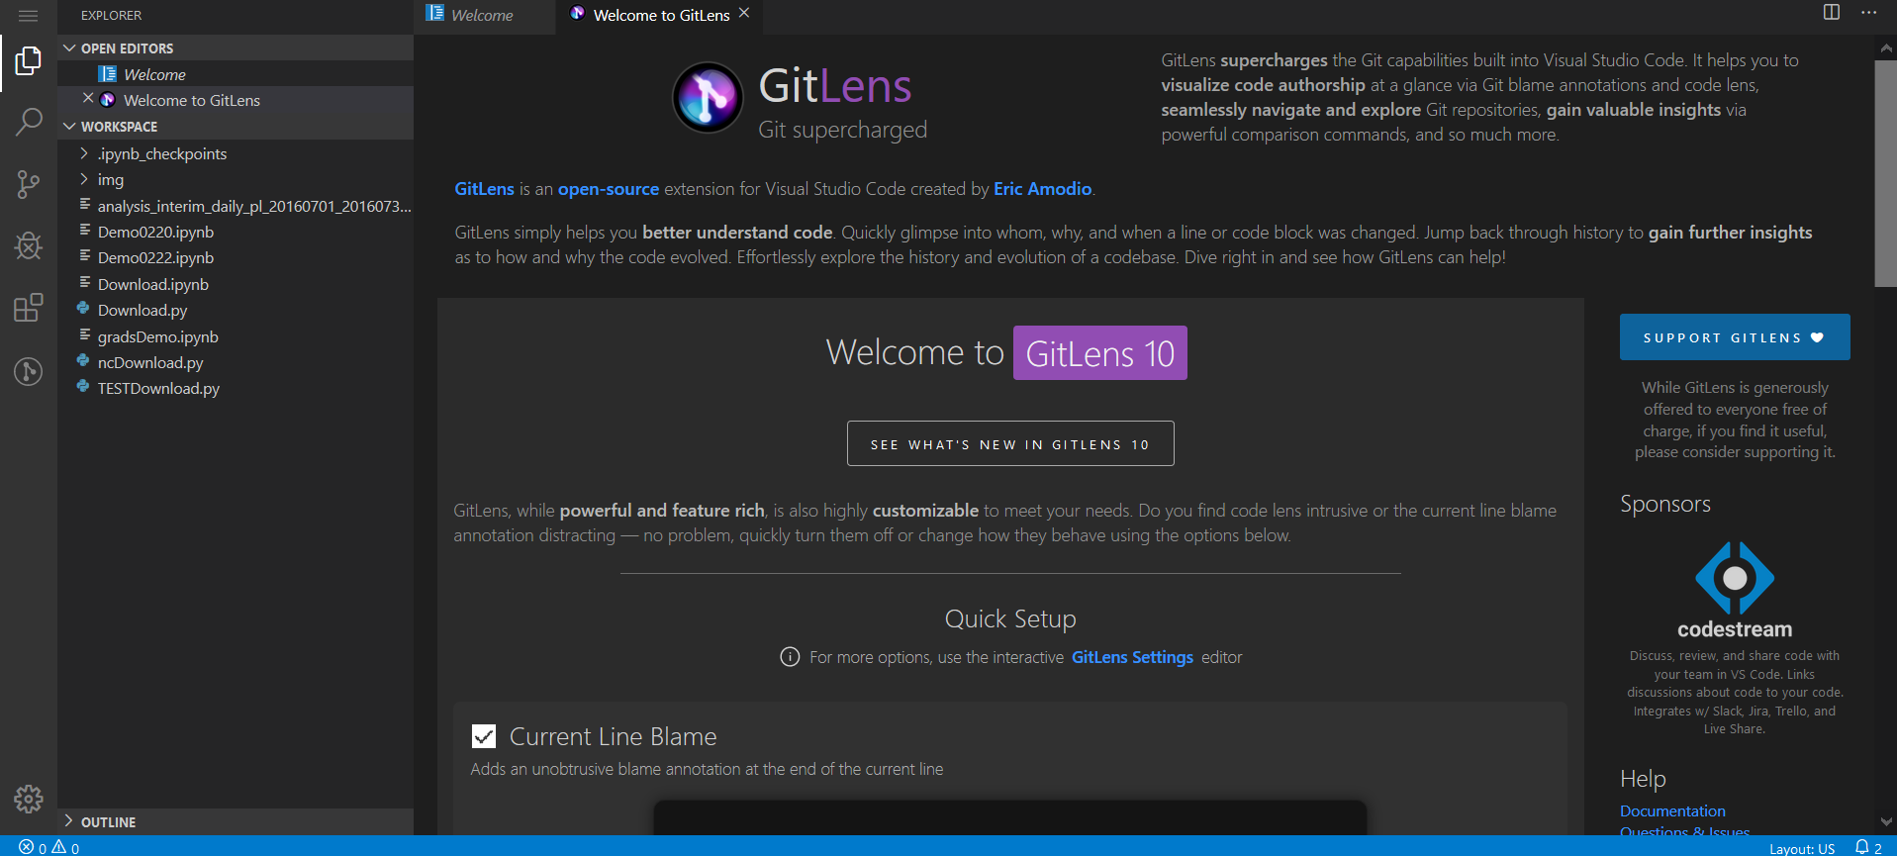
Task: Open the Manage settings gear
Action: (28, 799)
